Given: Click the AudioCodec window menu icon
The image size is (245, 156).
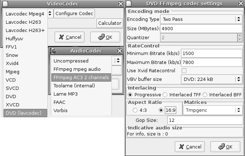Looking at the screenshot, I should tap(53, 51).
